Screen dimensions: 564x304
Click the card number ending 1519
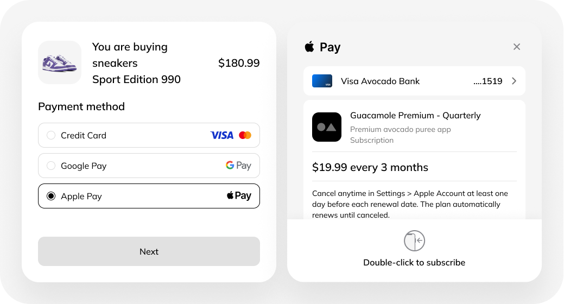tap(487, 81)
